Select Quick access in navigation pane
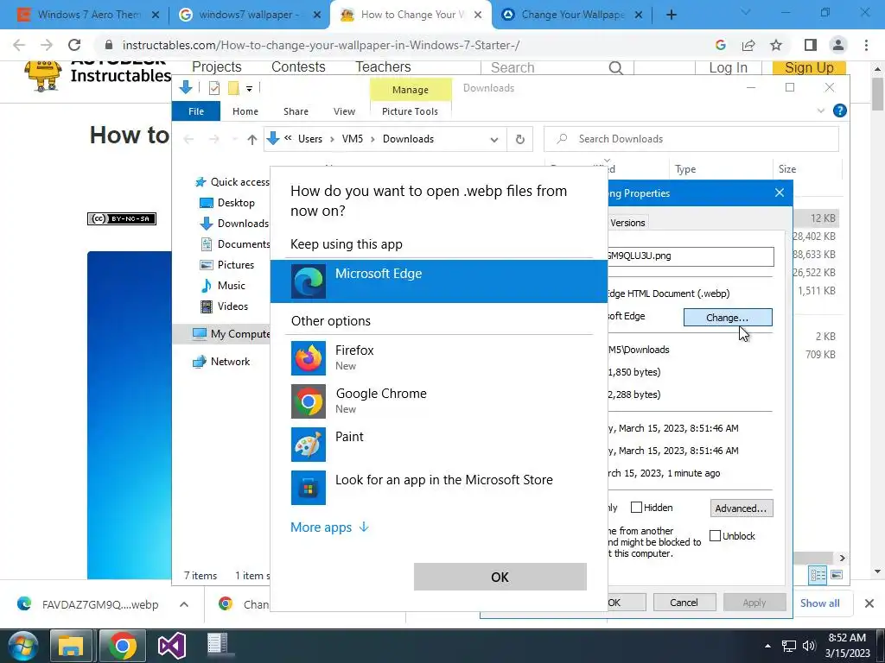The height and width of the screenshot is (663, 885). [x=232, y=181]
